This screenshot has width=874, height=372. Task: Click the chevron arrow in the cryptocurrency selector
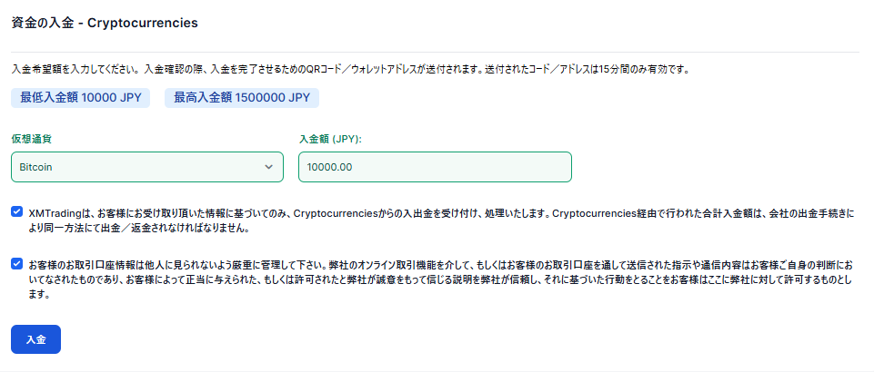point(268,167)
